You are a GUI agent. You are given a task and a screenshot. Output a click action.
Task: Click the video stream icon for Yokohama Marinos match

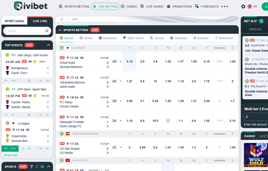point(82,78)
